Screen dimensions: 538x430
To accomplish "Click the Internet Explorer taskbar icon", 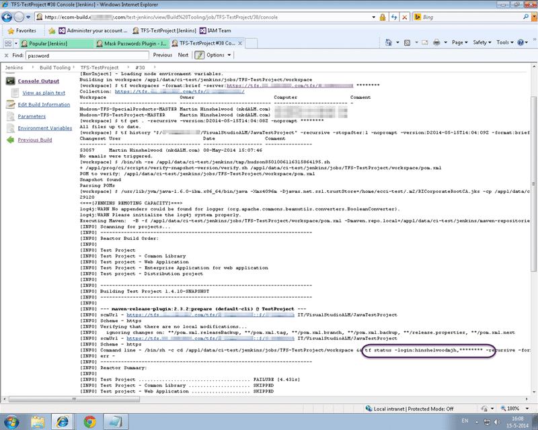I will [x=62, y=421].
